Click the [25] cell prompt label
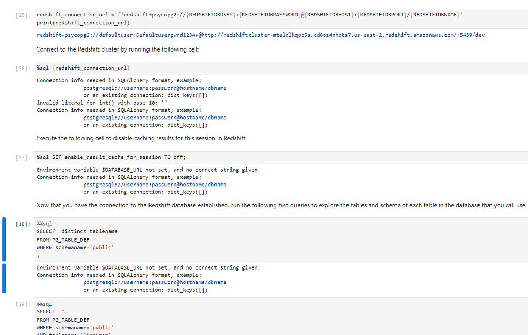The image size is (528, 335). tap(23, 15)
